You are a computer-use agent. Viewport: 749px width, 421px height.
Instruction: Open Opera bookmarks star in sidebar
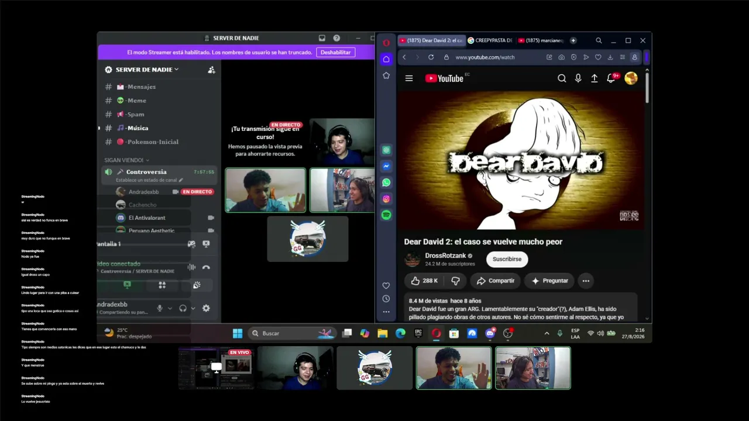[386, 75]
